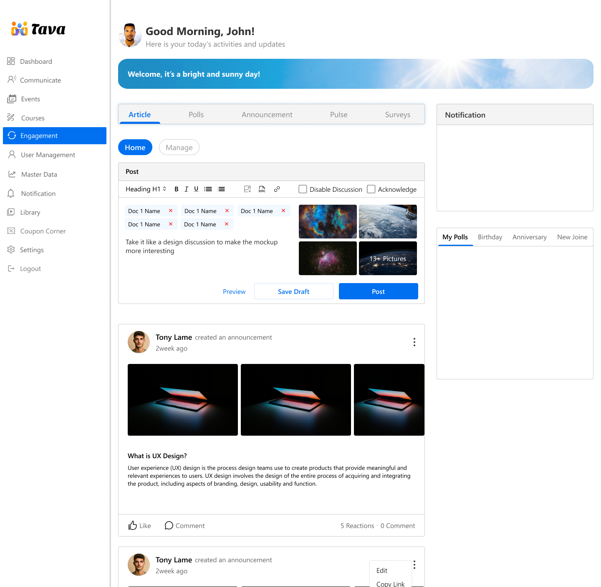
Task: Attach a DOC file using the document icon
Action: [262, 189]
